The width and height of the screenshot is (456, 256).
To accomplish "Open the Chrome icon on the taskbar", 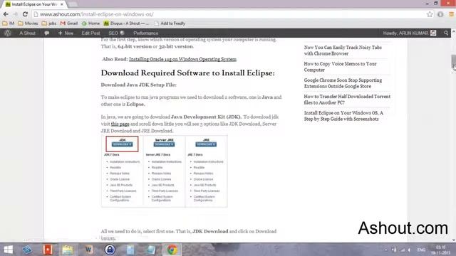I will pos(172,250).
